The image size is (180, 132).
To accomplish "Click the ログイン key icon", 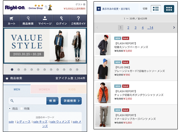I will [61, 18].
